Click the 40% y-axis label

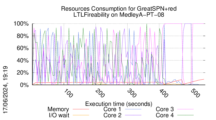[23, 60]
